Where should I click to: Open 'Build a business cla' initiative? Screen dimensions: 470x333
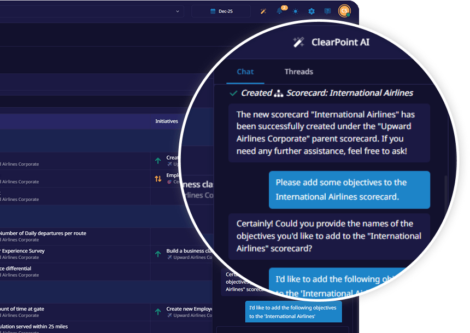pyautogui.click(x=189, y=251)
